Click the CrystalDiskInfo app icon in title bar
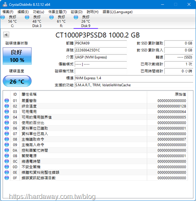This screenshot has width=196, height=201. pyautogui.click(x=5, y=5)
